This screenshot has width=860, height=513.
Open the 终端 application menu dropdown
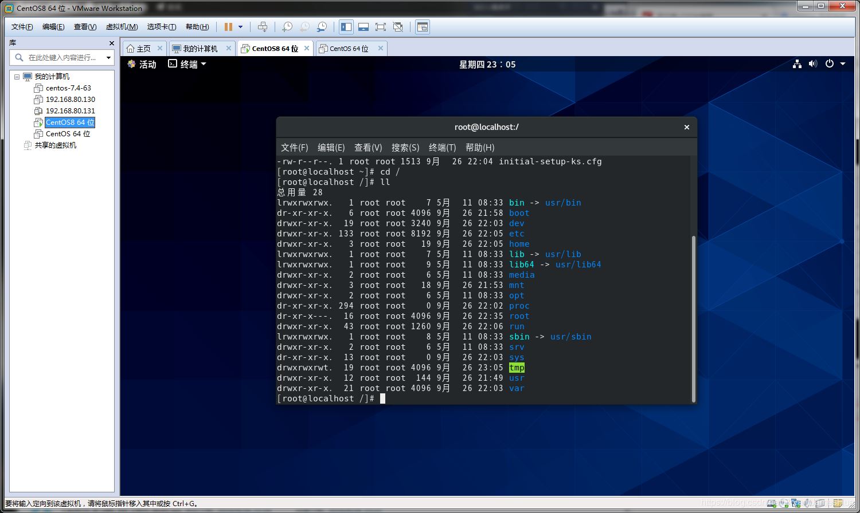click(187, 64)
